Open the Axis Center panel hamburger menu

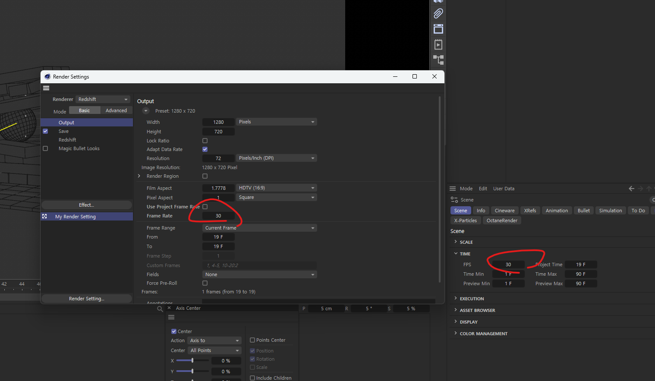pyautogui.click(x=171, y=317)
